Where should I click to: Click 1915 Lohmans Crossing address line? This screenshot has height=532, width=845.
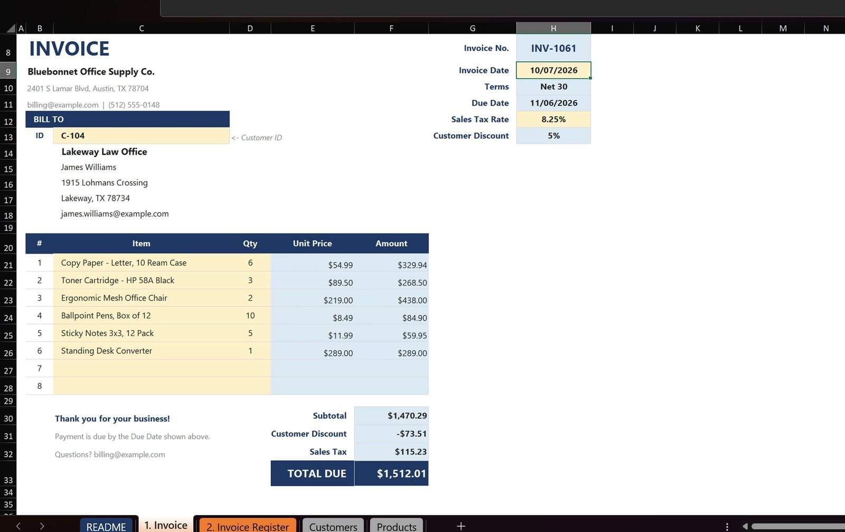pos(104,183)
